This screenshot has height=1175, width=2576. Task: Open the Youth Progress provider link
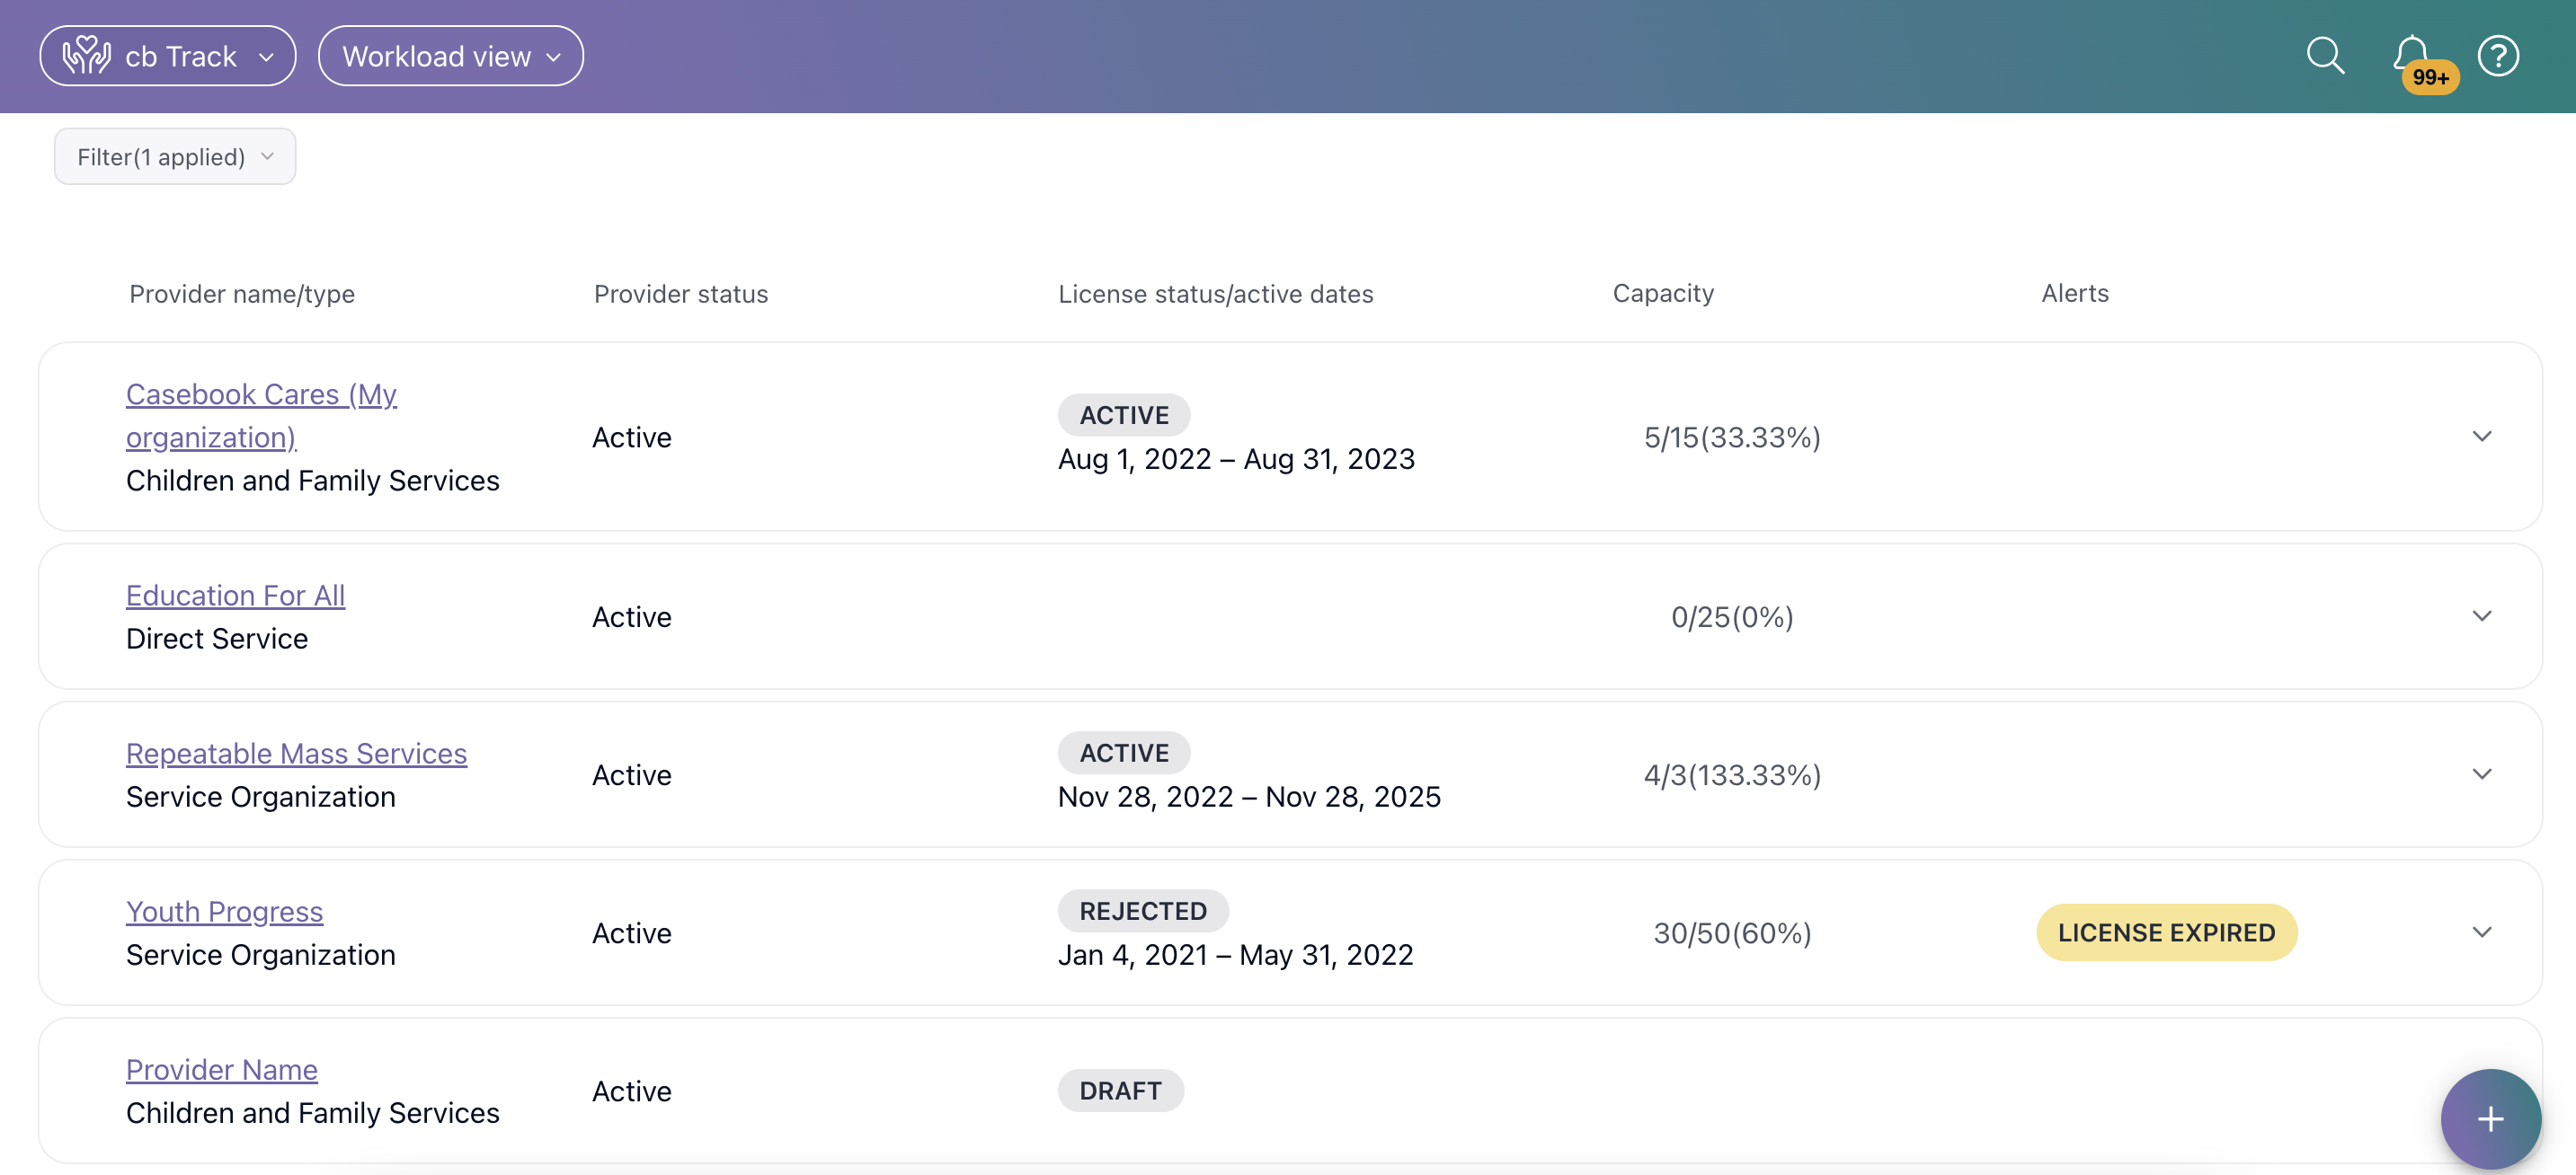click(x=224, y=911)
